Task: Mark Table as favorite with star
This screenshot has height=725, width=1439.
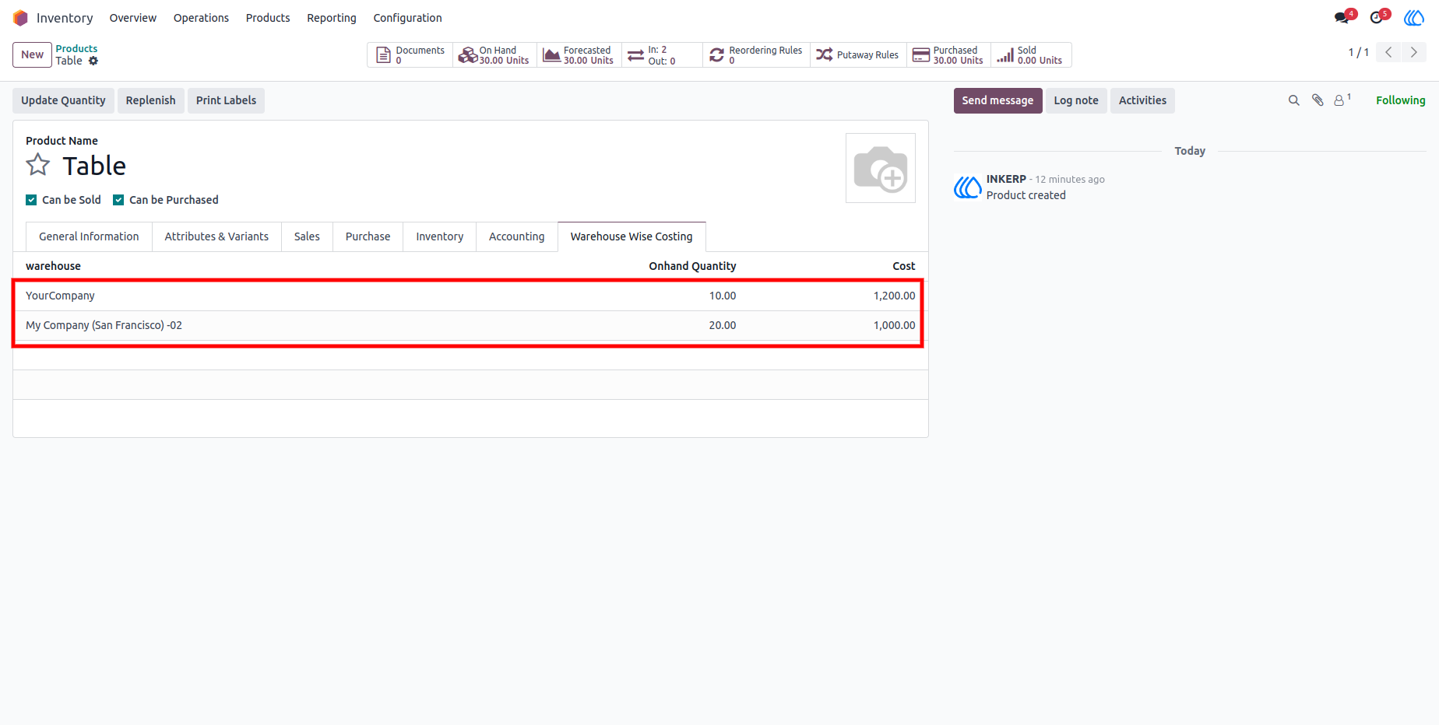Action: click(38, 165)
